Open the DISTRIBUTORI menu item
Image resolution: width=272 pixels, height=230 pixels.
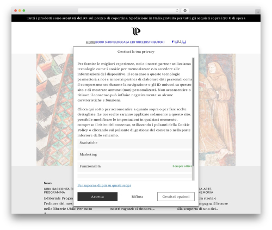click(x=154, y=42)
